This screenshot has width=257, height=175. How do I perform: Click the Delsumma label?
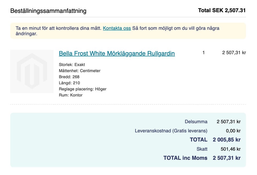tap(196, 122)
